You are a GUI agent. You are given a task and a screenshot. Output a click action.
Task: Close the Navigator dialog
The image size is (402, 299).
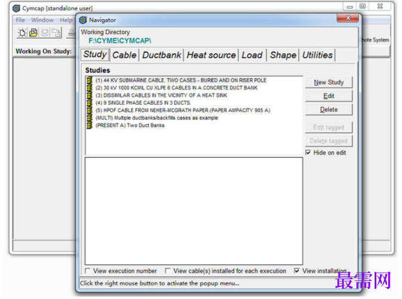coord(348,18)
